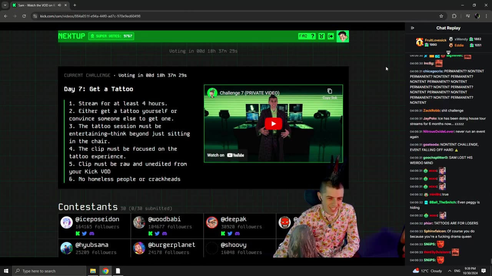Click iceposeidon's Twitter icon

84,233
